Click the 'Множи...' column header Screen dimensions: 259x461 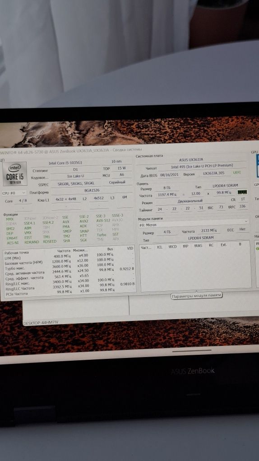(79, 250)
